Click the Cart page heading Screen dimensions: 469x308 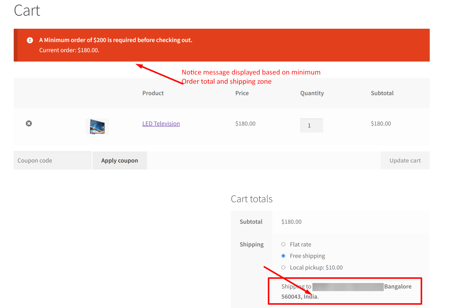[x=27, y=10]
